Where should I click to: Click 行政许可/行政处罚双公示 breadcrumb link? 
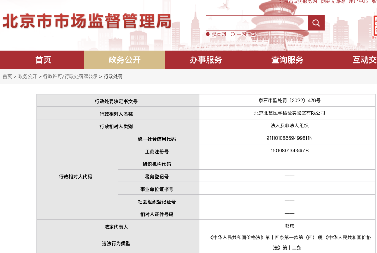point(70,76)
